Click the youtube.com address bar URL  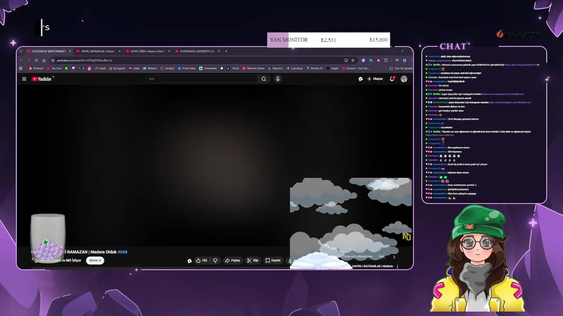pyautogui.click(x=84, y=61)
